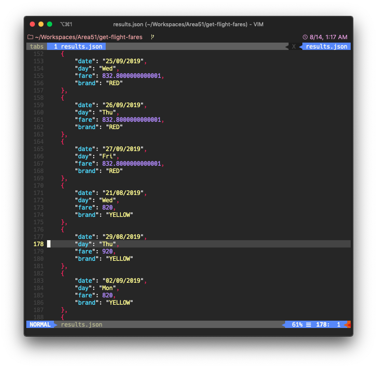Click the closing brace on line 175
Screen dimensions: 377x368
pos(63,222)
